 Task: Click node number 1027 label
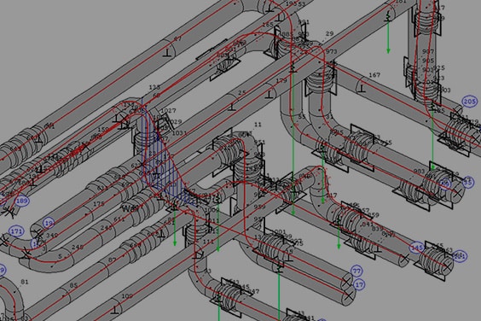click(168, 110)
